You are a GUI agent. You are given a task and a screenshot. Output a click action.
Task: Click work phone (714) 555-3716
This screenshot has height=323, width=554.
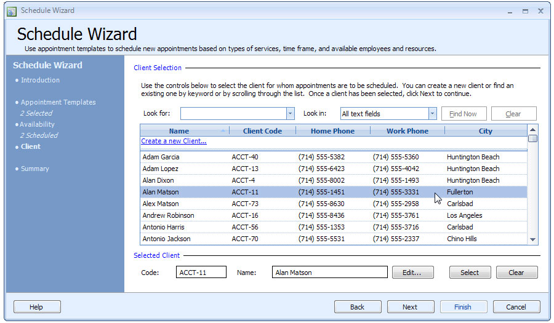pos(396,226)
